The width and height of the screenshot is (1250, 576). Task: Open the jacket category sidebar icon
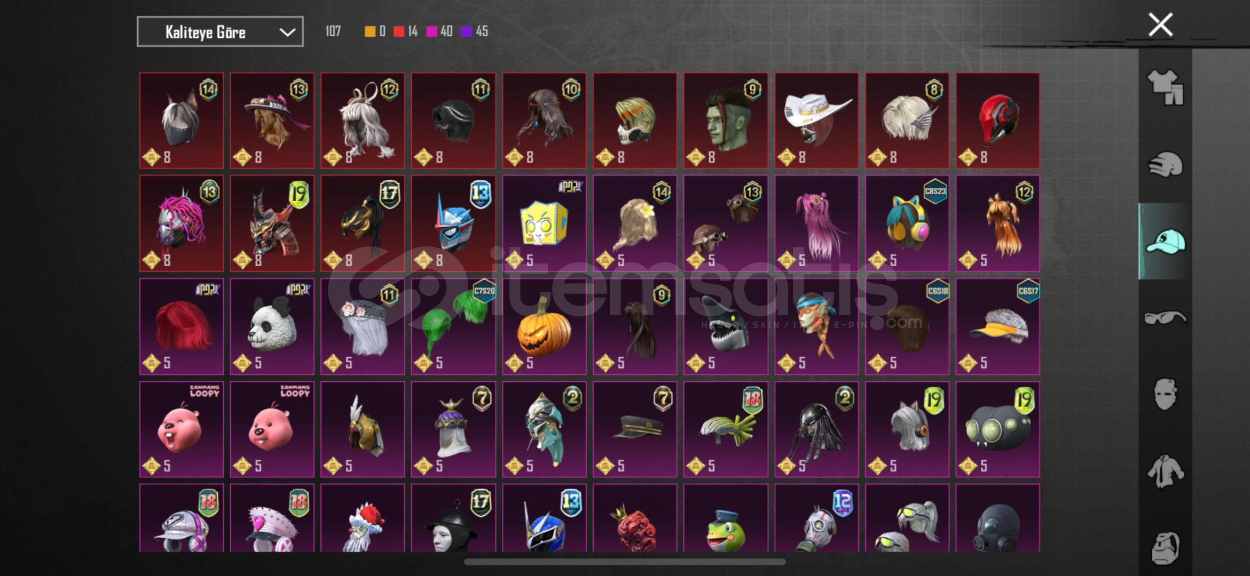1165,471
